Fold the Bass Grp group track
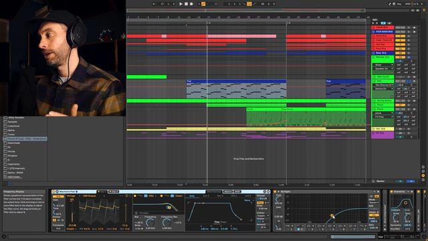Image resolution: width=428 pixels, height=241 pixels. pos(373,53)
